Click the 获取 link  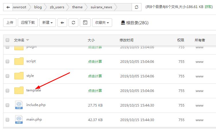click(x=208, y=7)
